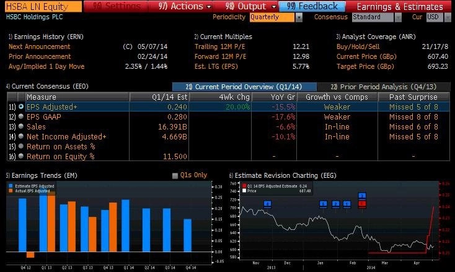Select the EPS GAAP radio button

(x=21, y=116)
